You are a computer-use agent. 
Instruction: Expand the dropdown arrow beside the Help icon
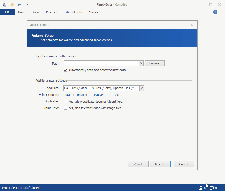click(x=219, y=12)
